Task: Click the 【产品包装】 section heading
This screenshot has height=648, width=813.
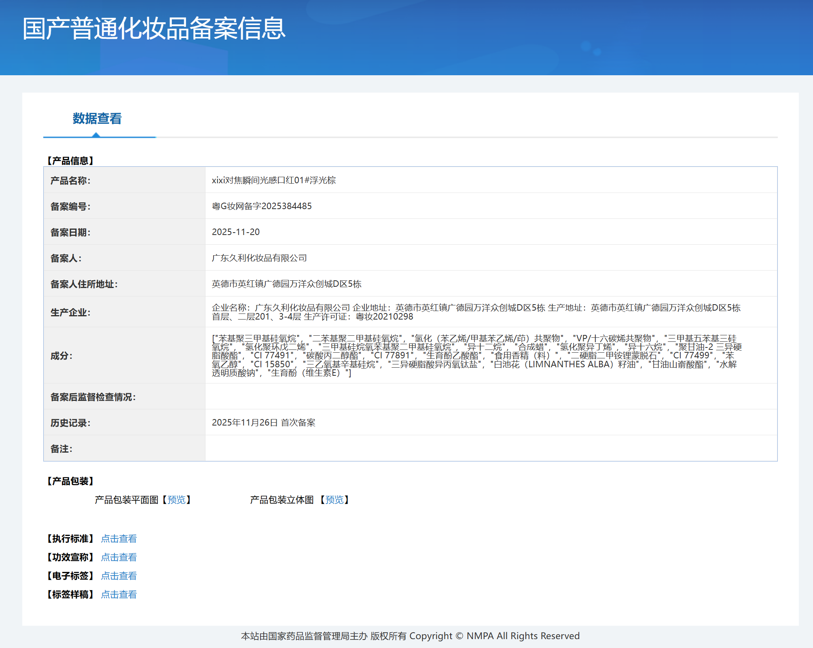Action: click(70, 481)
